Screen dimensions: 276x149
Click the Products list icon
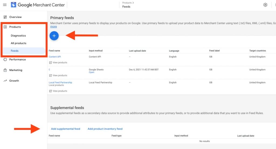click(5, 27)
